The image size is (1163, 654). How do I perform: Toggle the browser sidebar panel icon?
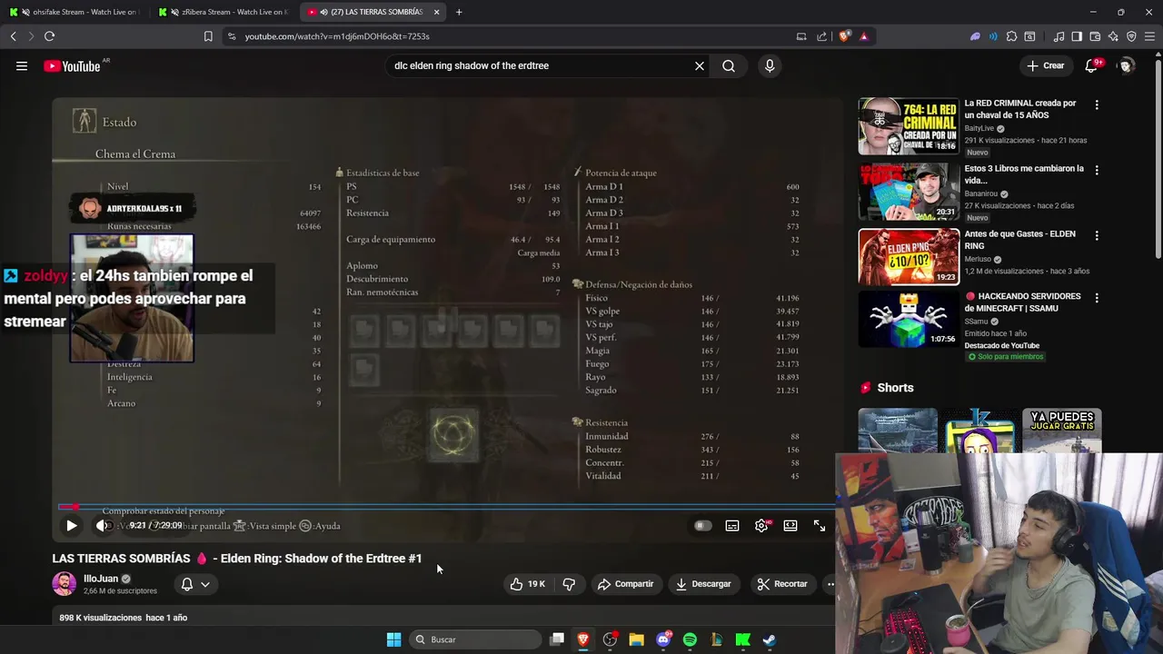(x=1077, y=36)
